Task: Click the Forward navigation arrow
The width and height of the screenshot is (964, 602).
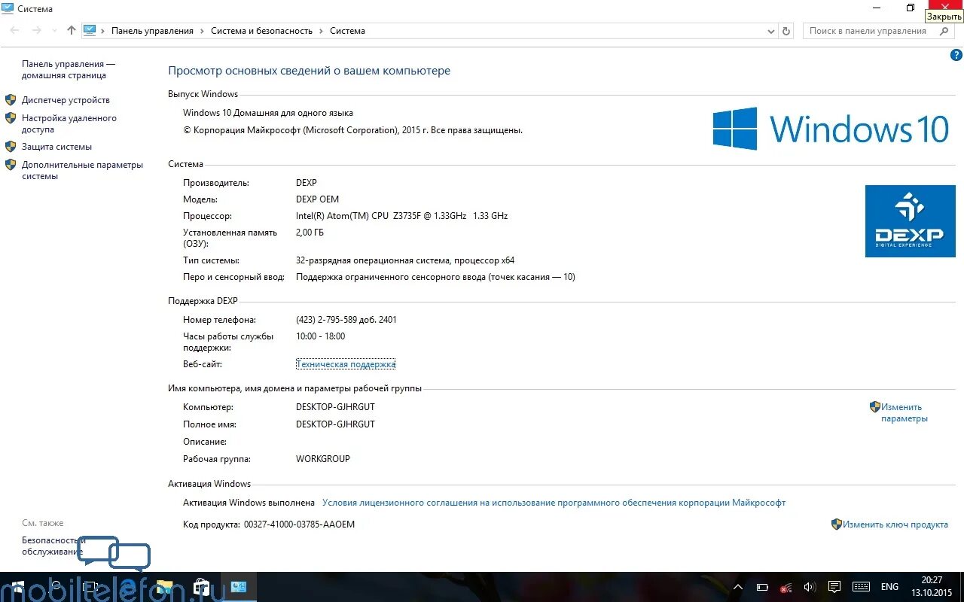Action: (37, 31)
